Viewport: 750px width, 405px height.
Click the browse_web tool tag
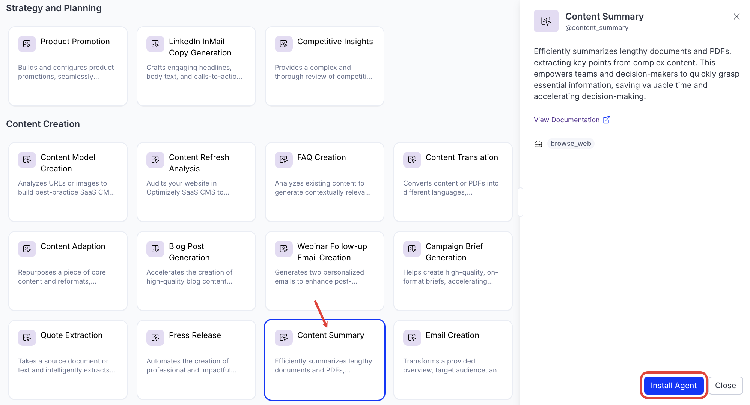[571, 144]
